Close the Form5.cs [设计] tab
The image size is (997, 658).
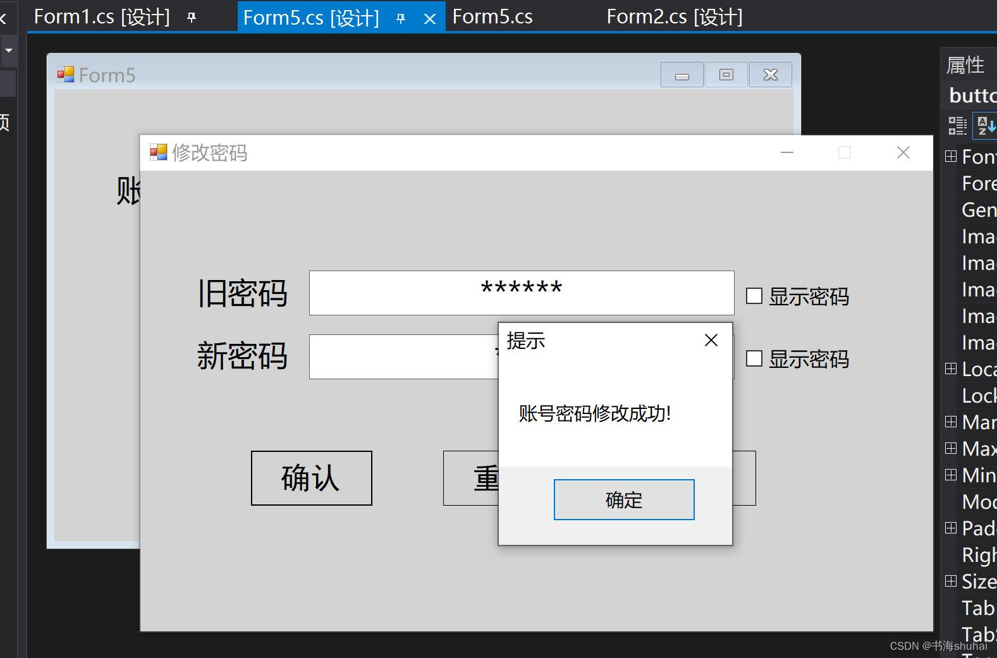point(430,19)
